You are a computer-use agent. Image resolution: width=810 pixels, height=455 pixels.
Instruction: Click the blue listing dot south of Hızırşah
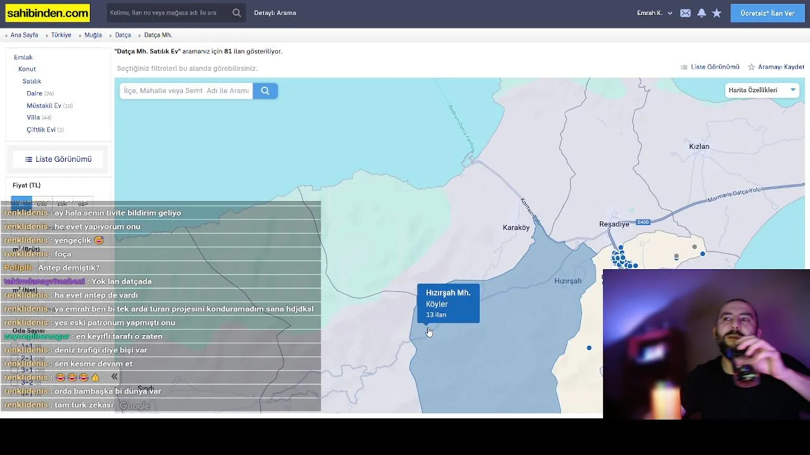589,348
